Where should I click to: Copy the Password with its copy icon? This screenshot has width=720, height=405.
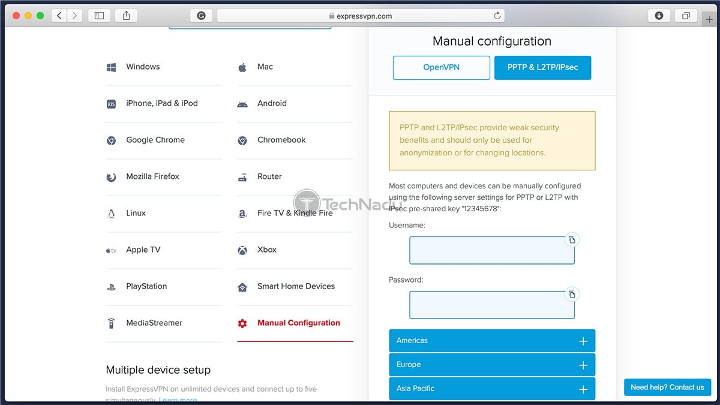pos(572,294)
